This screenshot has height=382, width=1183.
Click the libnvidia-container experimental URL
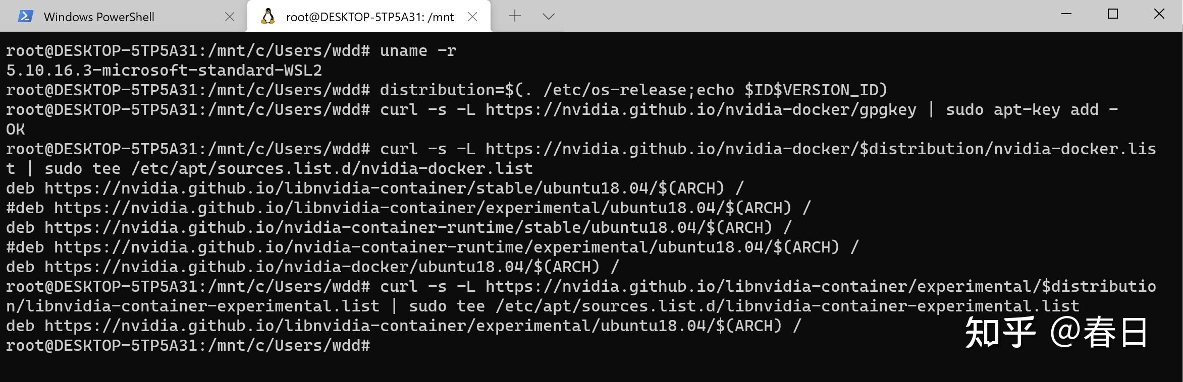click(x=808, y=286)
